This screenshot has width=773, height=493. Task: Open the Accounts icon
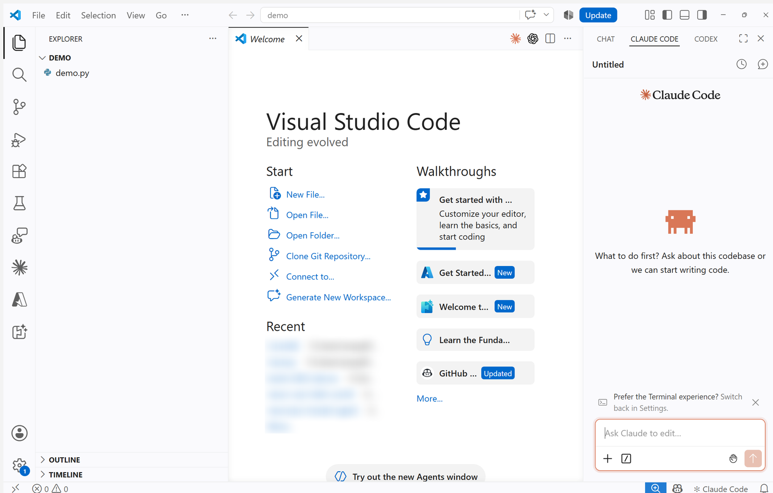click(x=19, y=433)
